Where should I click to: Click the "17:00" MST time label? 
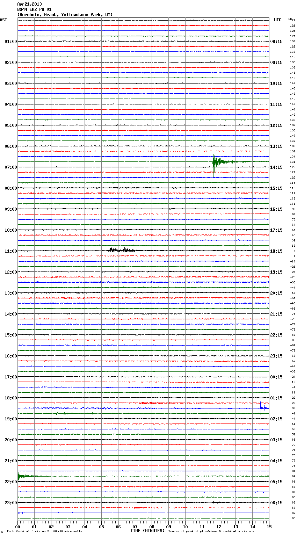(11, 377)
